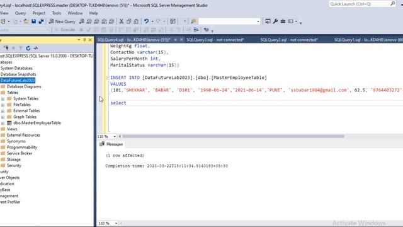Screen dimensions: 403x227
Task: Click the Execute button
Action: 65,30
